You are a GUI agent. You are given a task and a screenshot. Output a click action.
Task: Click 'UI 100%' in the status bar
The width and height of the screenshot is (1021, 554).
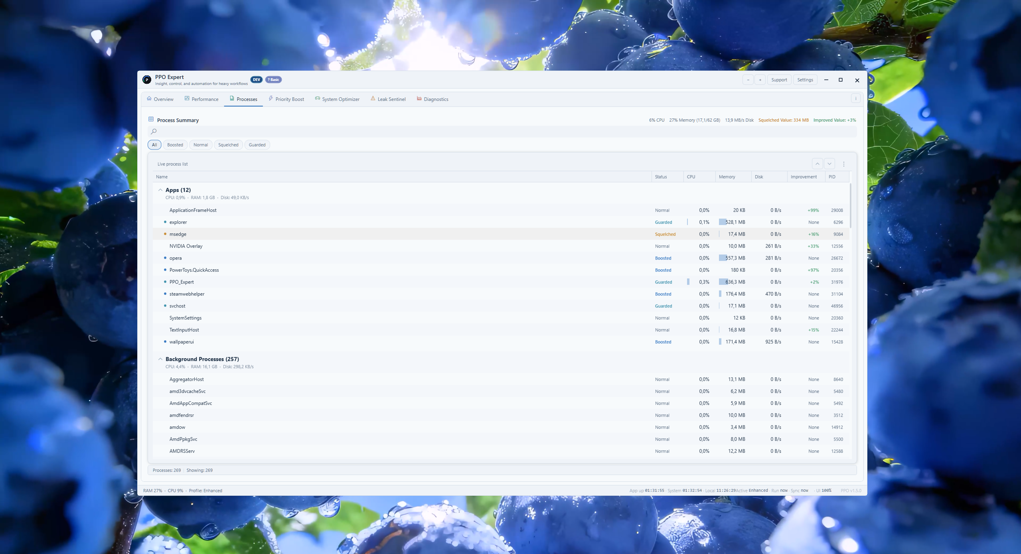click(824, 491)
